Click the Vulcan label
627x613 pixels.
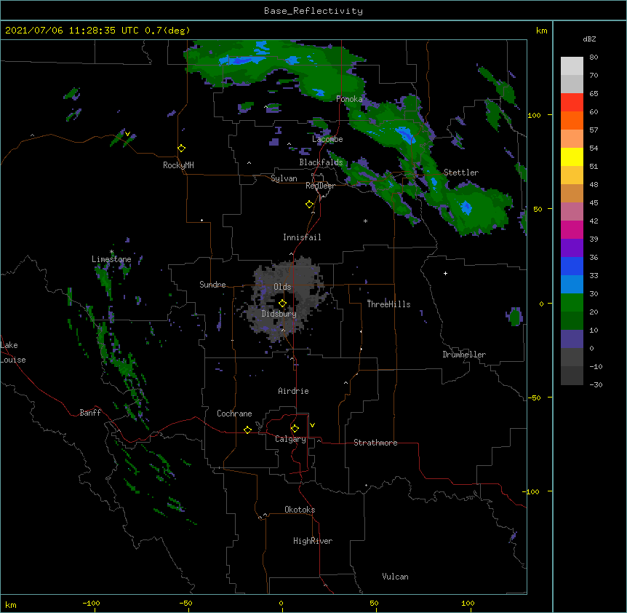click(x=395, y=577)
